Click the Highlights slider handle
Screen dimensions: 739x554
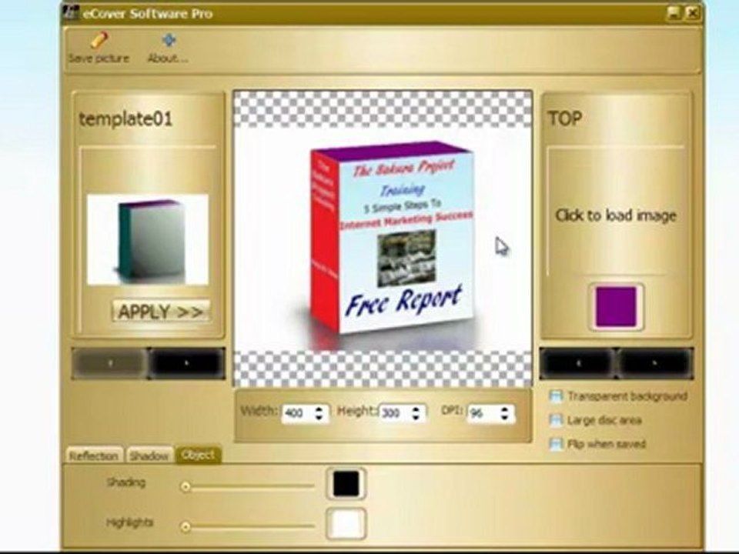186,526
